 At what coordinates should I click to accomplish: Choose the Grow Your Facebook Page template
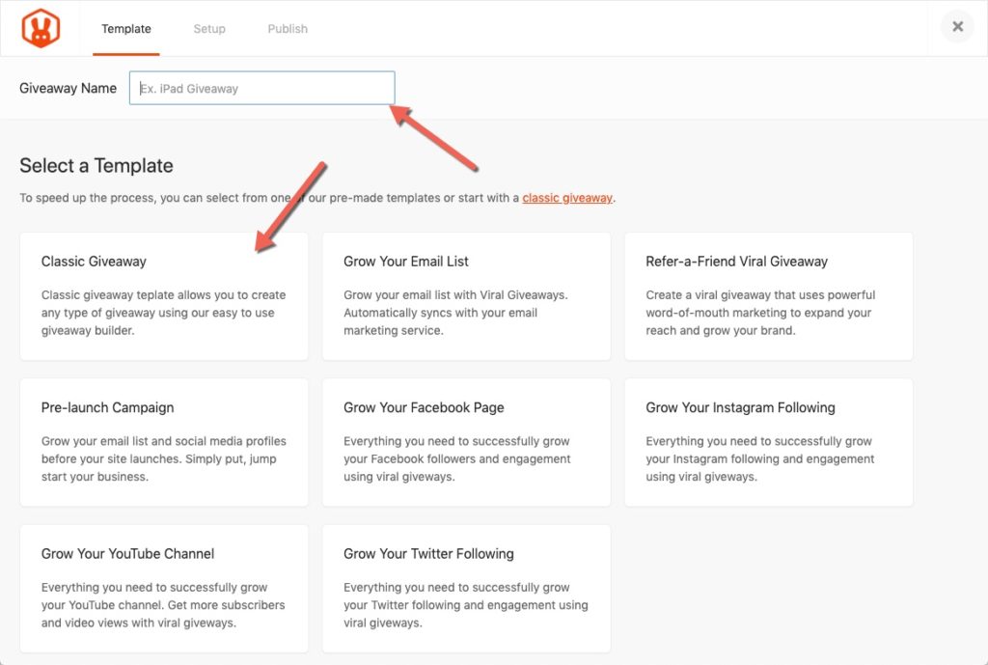click(466, 442)
